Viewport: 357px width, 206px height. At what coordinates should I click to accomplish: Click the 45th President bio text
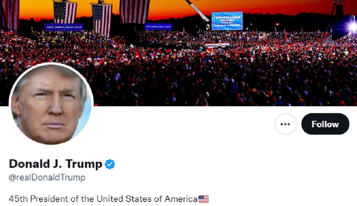[x=103, y=199]
